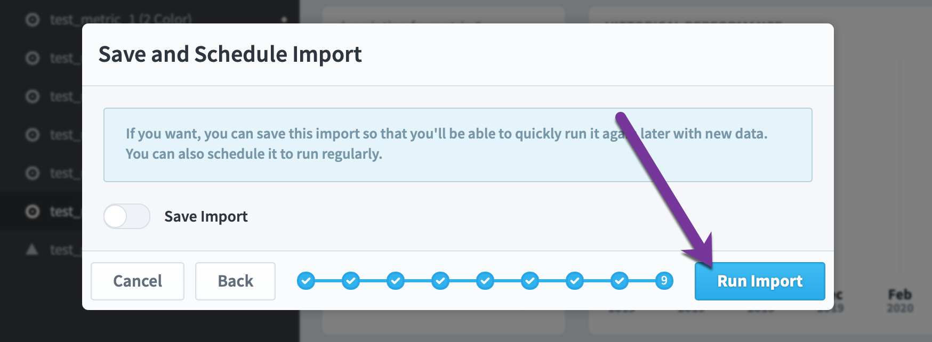932x342 pixels.
Task: Select the first completed step checkmark
Action: (306, 281)
